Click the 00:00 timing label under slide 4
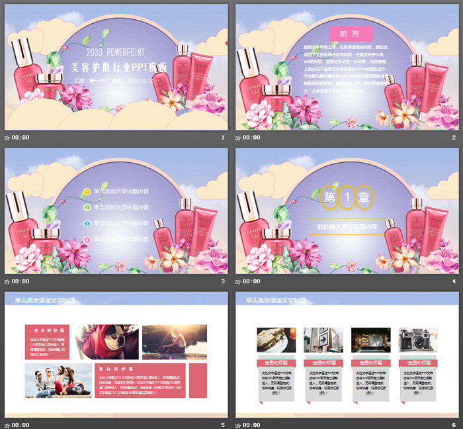The height and width of the screenshot is (429, 463). click(x=252, y=281)
